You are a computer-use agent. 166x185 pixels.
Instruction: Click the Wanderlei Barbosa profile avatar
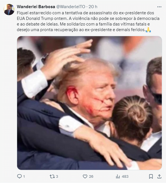click(9, 10)
